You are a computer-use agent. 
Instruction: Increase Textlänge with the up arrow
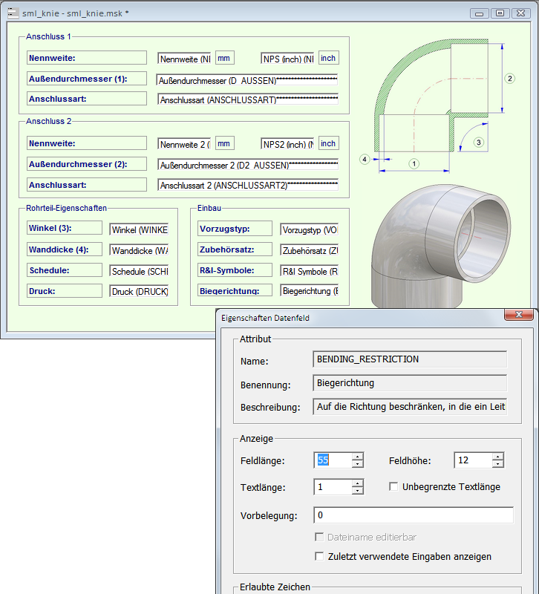[358, 483]
